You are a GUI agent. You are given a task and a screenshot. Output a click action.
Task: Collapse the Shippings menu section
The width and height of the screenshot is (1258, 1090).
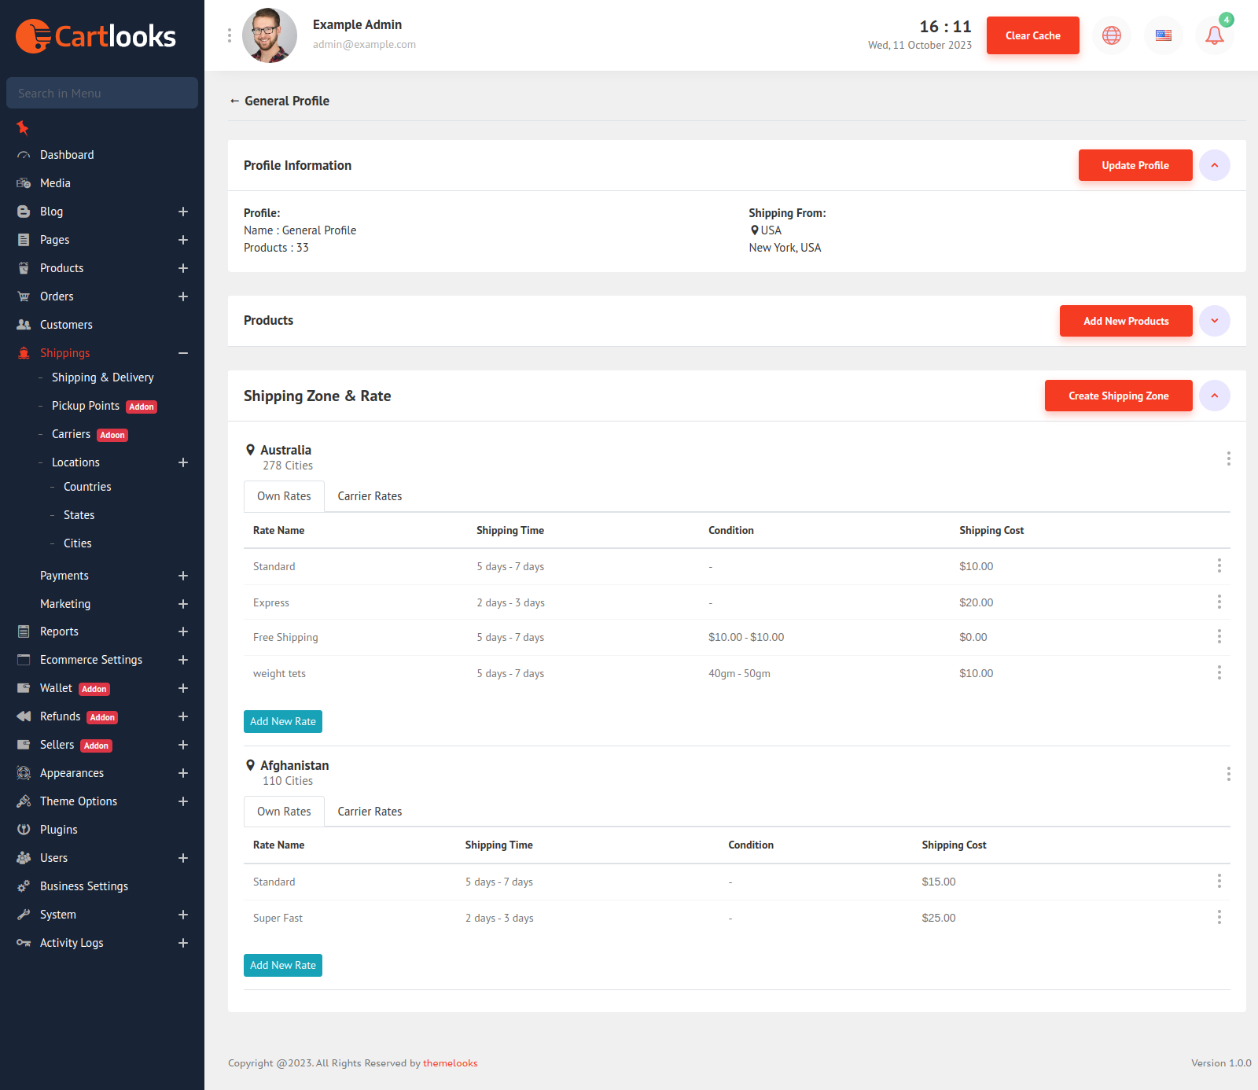[183, 352]
